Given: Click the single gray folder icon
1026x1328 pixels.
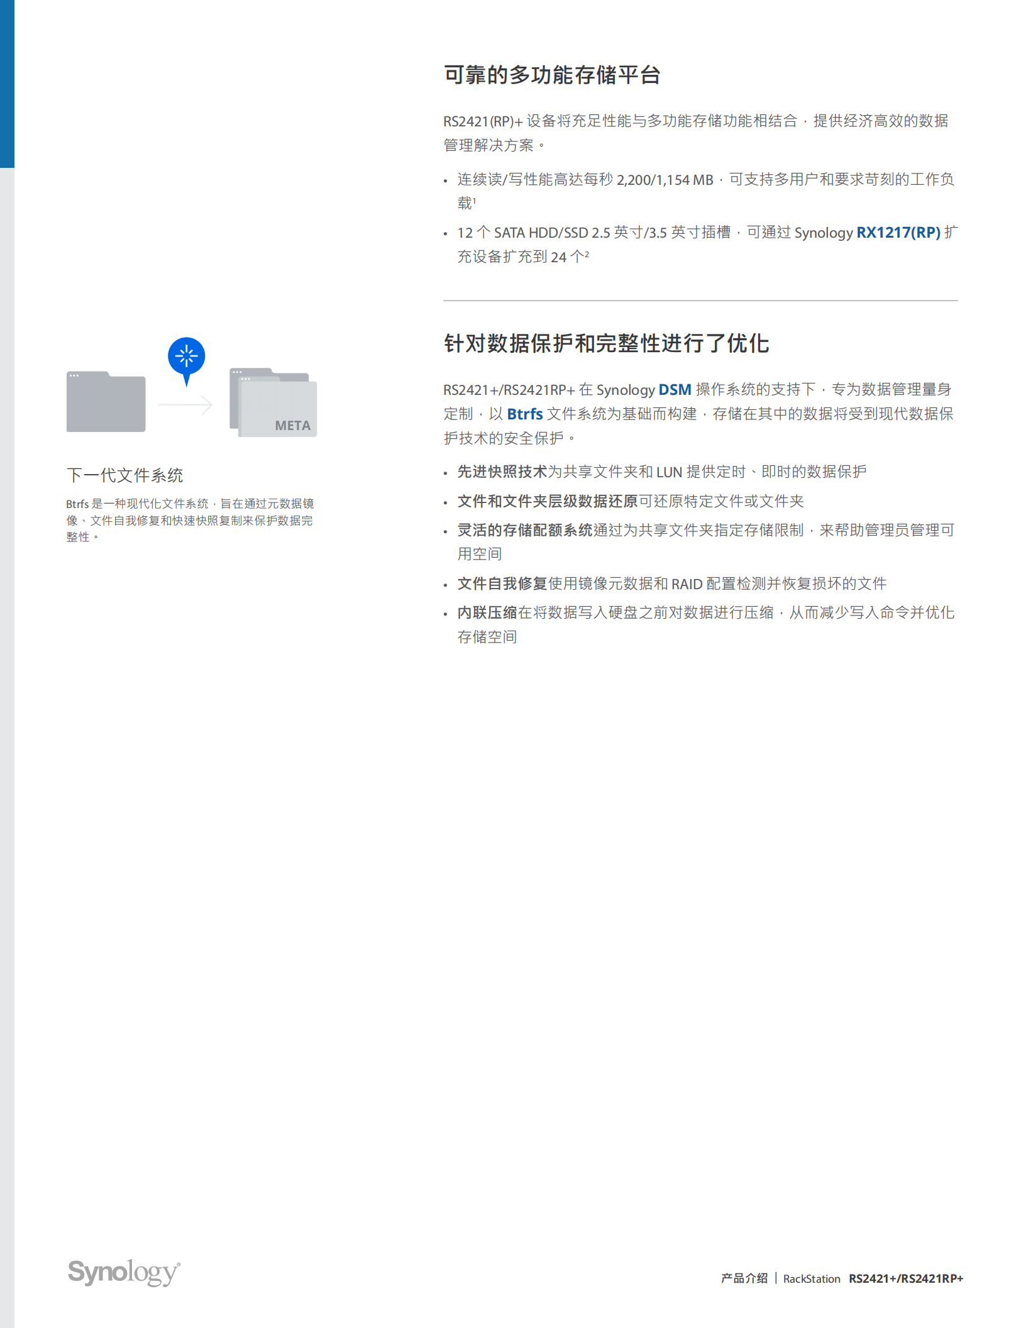Looking at the screenshot, I should pos(106,402).
